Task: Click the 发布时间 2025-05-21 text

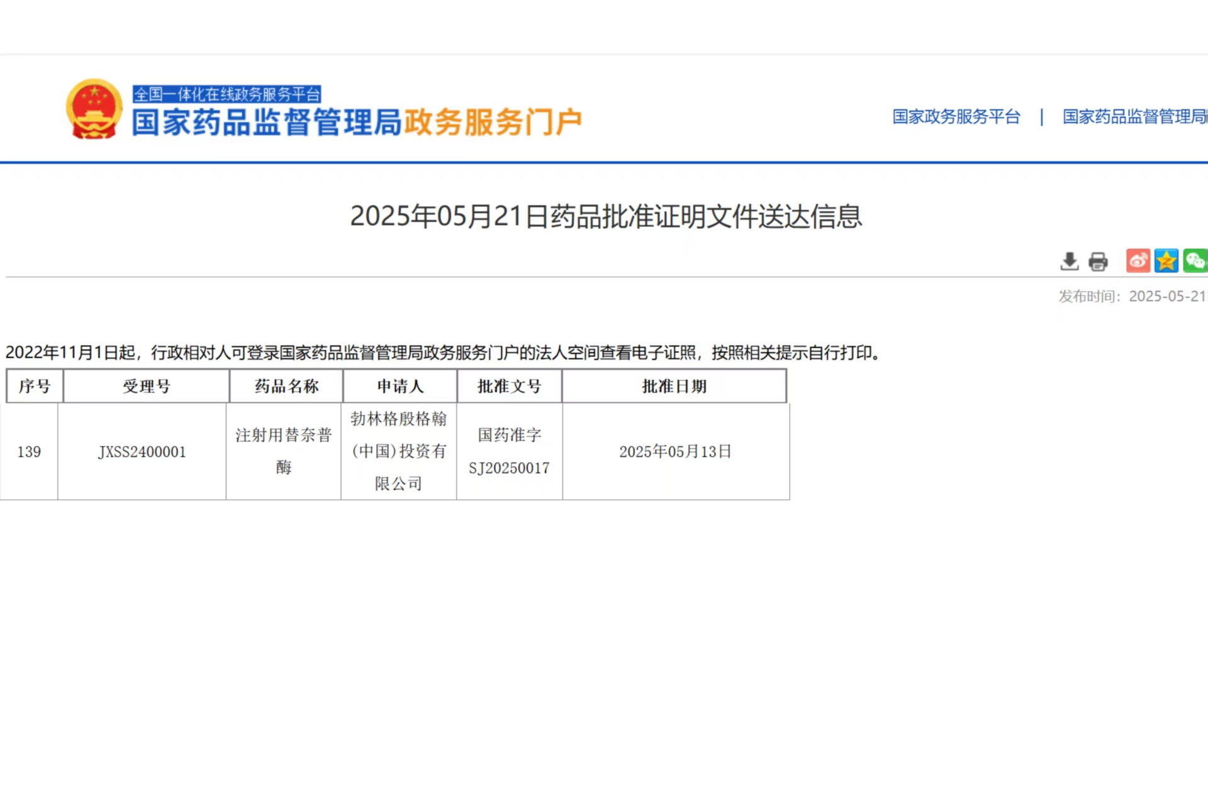Action: [x=1132, y=296]
